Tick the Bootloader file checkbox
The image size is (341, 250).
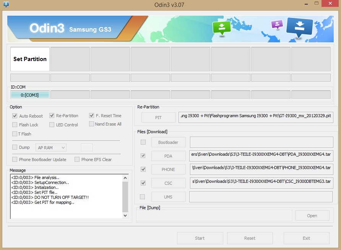tap(143, 142)
